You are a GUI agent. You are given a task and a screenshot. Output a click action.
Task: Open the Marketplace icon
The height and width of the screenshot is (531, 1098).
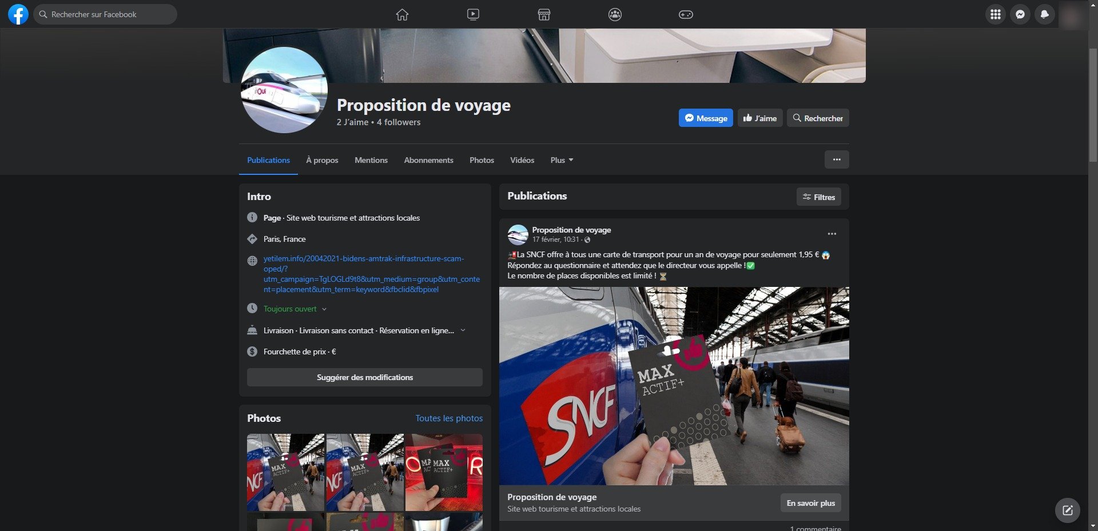click(544, 14)
